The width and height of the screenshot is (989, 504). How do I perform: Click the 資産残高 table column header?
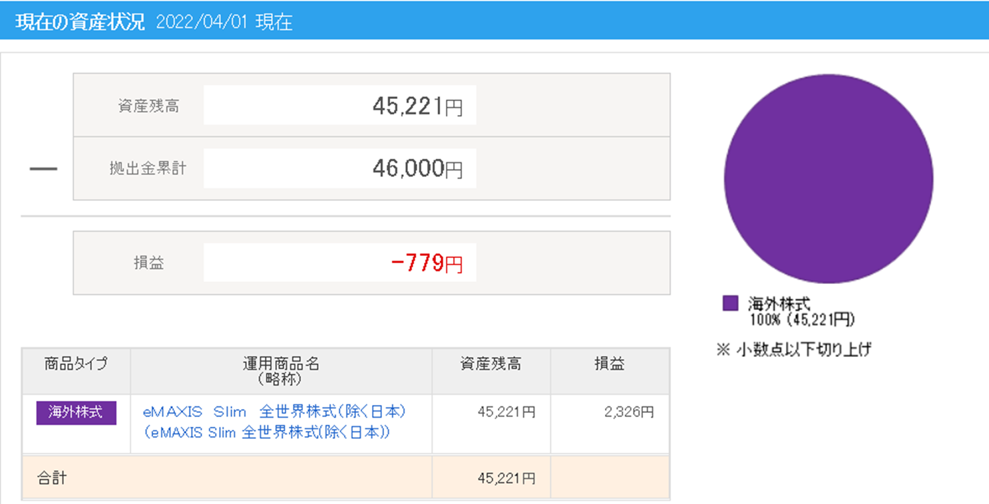point(491,364)
